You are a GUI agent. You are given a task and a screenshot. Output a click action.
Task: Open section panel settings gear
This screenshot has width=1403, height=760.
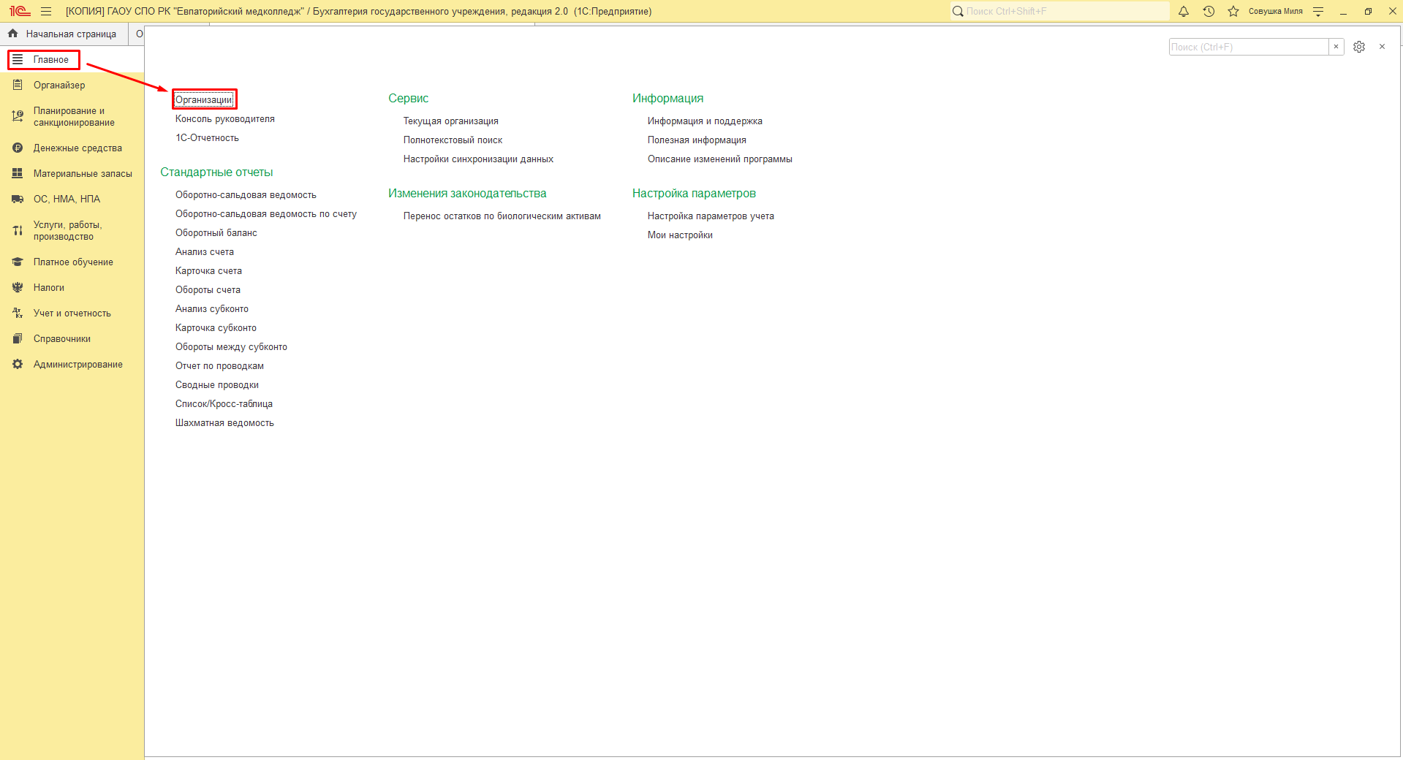click(1359, 47)
